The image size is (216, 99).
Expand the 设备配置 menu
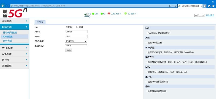(x=15, y=54)
